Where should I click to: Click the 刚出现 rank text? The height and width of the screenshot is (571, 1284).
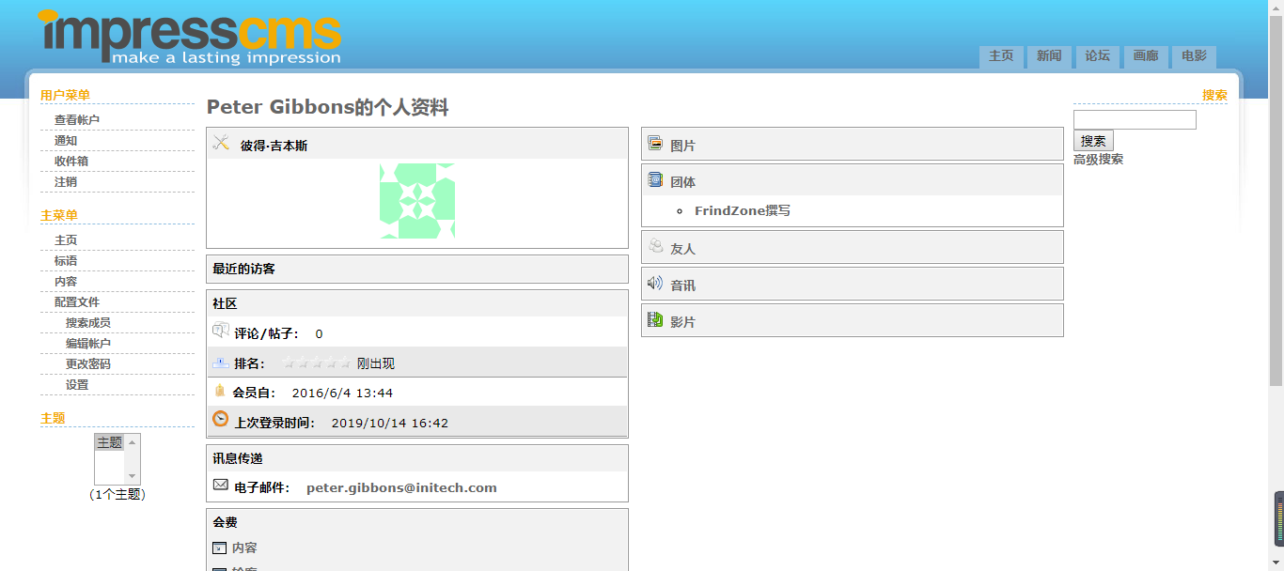pyautogui.click(x=376, y=363)
